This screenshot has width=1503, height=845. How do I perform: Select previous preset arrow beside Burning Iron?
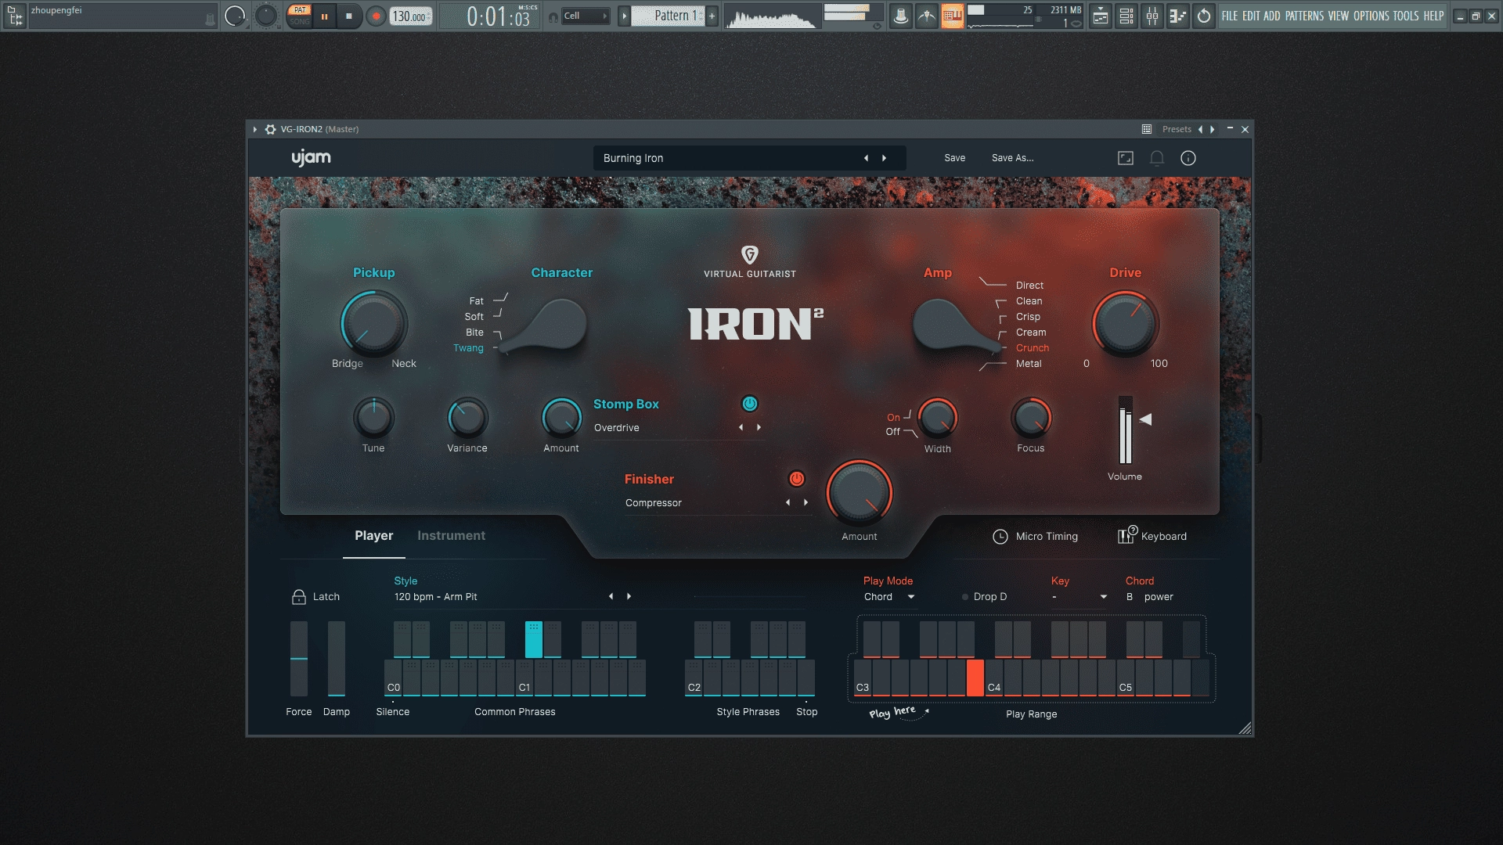(866, 158)
